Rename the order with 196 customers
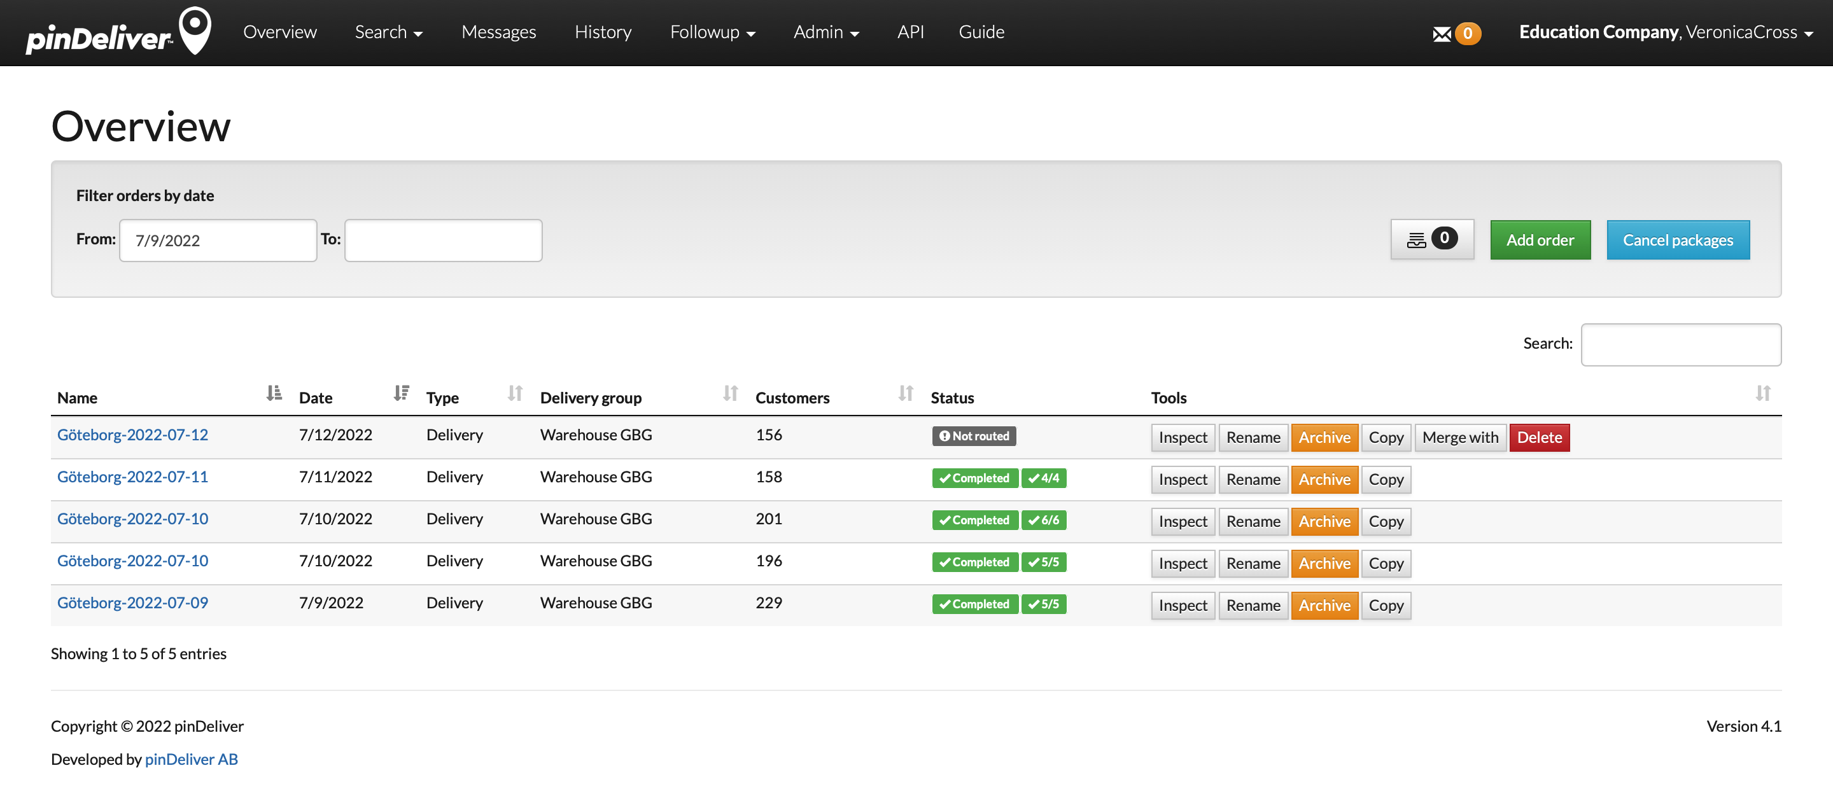 1253,563
